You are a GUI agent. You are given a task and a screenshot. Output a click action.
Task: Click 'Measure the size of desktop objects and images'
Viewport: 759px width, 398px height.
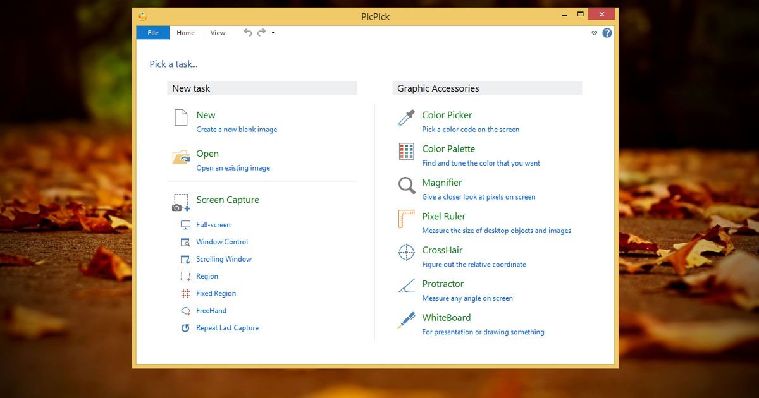[497, 231]
